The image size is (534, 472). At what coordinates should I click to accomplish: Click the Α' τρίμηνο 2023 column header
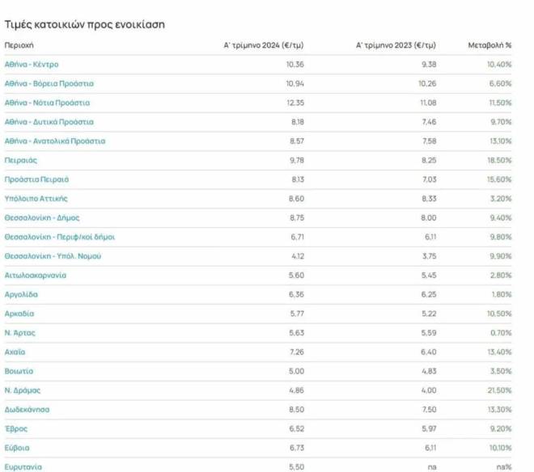[x=396, y=45]
